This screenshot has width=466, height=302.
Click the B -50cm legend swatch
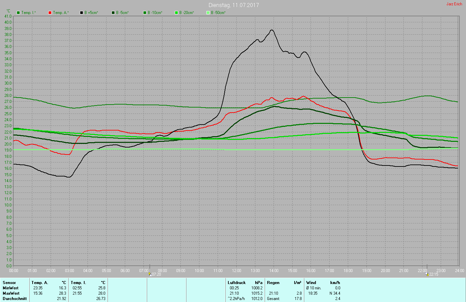coord(208,13)
